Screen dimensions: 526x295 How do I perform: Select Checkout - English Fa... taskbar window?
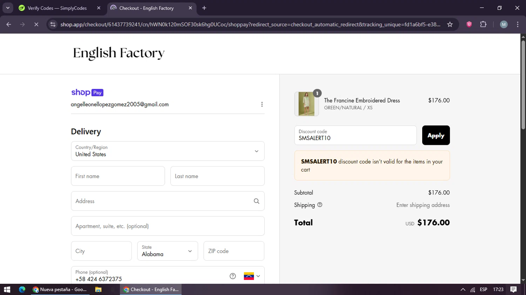[151, 289]
